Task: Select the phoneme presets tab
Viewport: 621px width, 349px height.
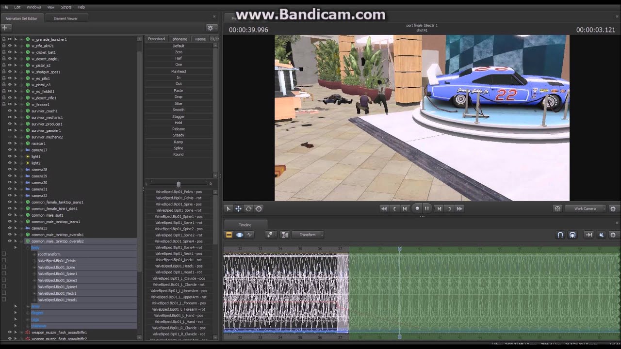Action: (180, 39)
